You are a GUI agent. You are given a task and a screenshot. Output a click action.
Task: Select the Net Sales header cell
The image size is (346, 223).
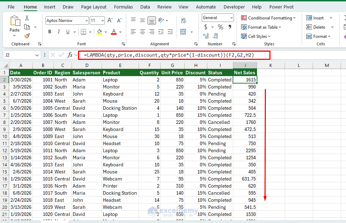[x=245, y=73]
